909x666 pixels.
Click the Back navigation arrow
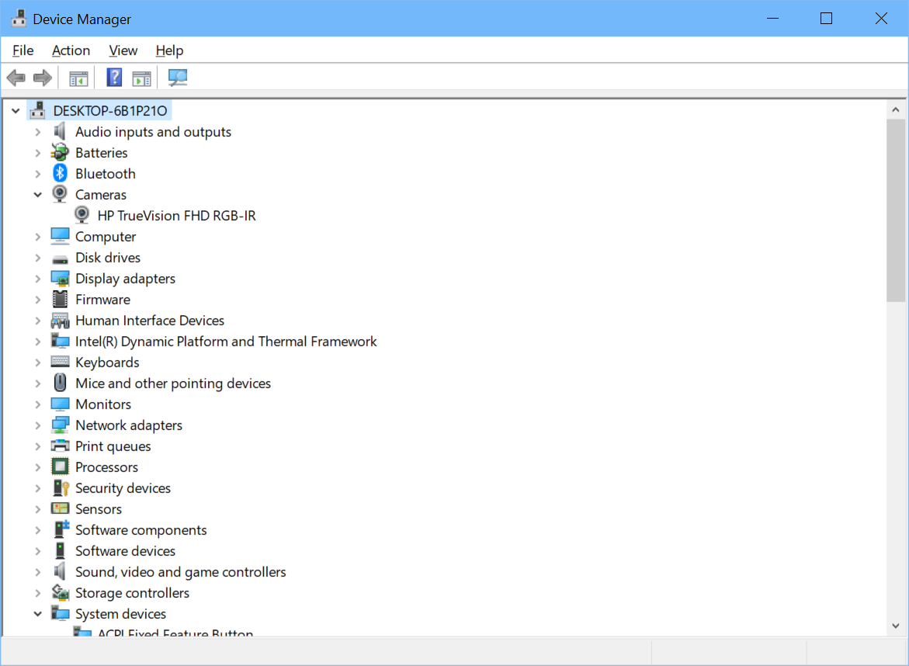[x=16, y=77]
